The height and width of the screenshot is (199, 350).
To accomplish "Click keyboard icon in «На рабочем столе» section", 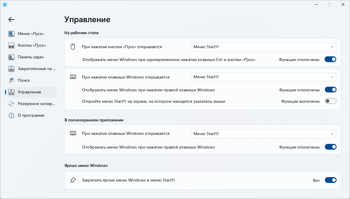I will point(73,77).
